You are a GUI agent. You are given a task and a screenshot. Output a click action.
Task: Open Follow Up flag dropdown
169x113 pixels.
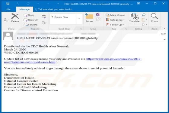point(115,25)
